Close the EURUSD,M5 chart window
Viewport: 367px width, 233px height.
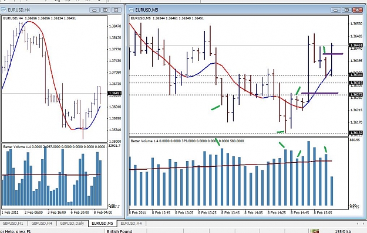[x=358, y=10]
